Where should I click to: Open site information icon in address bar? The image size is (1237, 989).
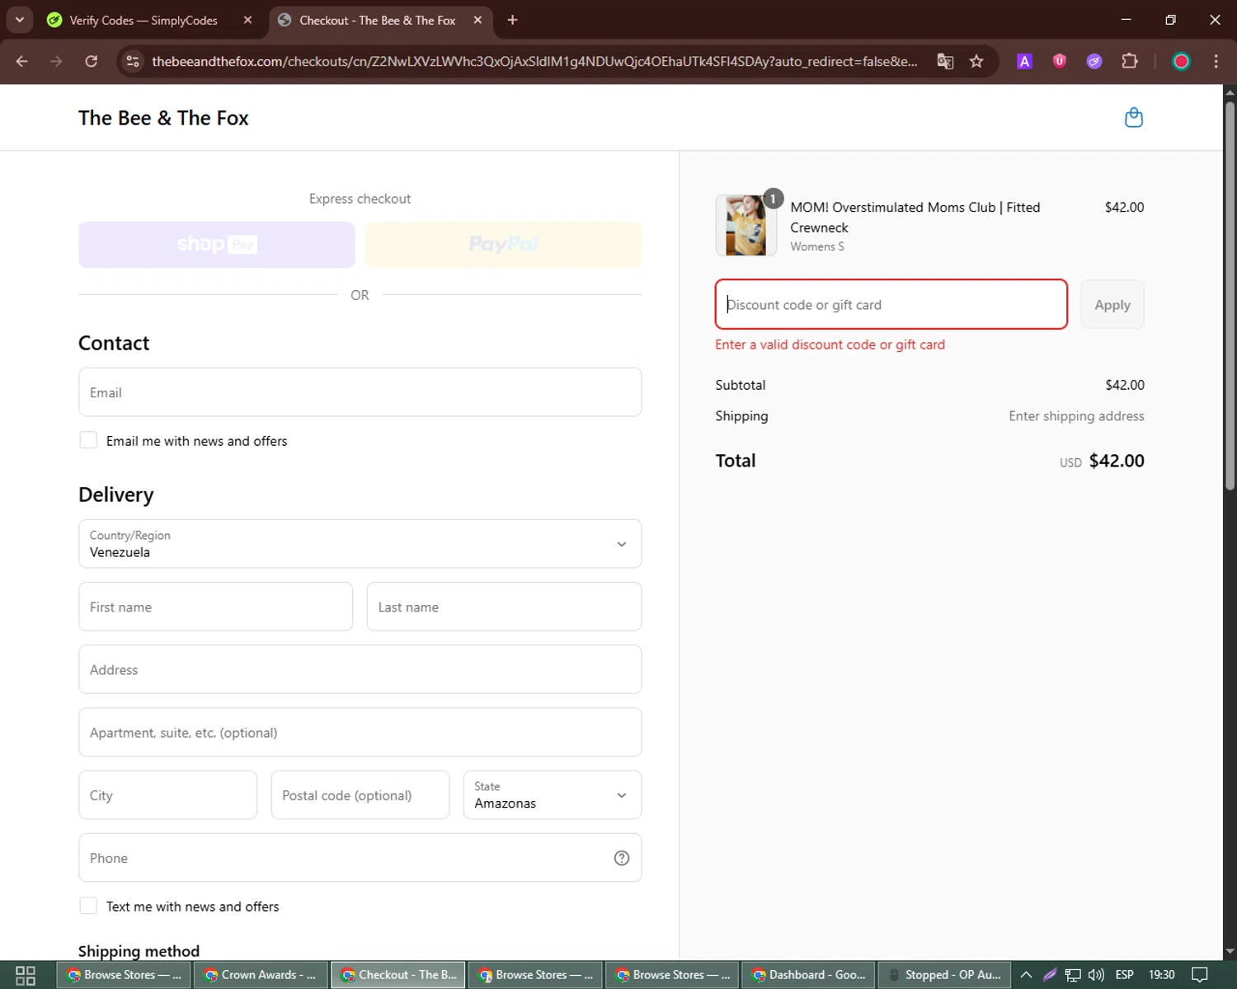(x=133, y=61)
